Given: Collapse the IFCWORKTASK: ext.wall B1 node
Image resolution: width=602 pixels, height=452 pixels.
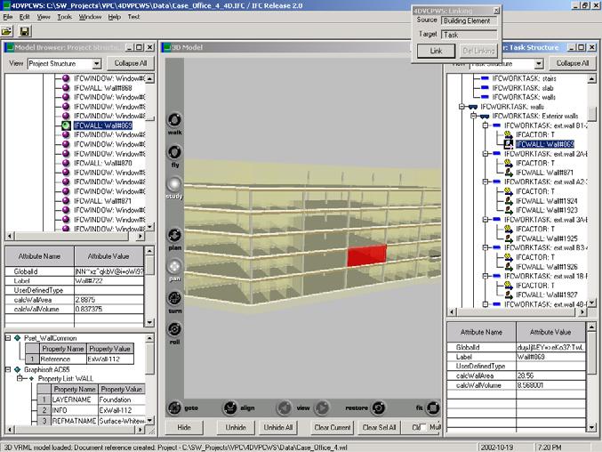Looking at the screenshot, I should (486, 125).
